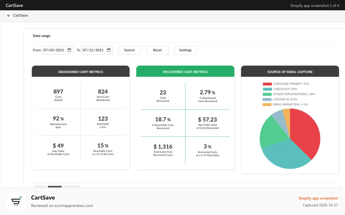Click the orange Email Marketing legend swatch
This screenshot has height=215, width=345.
267,105
